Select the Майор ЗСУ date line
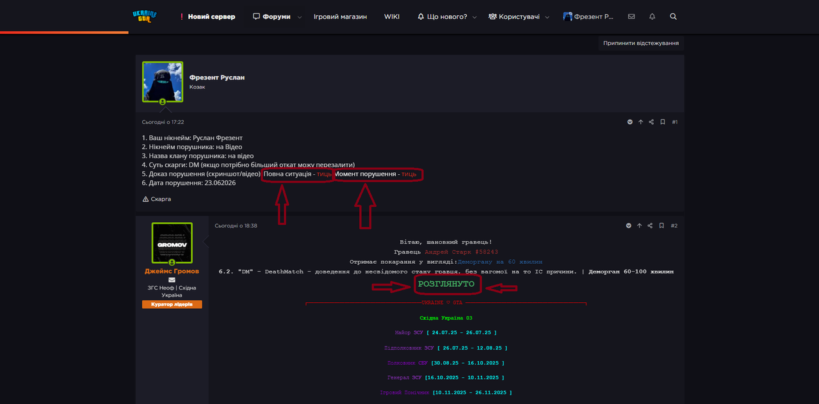This screenshot has height=404, width=819. pos(446,333)
